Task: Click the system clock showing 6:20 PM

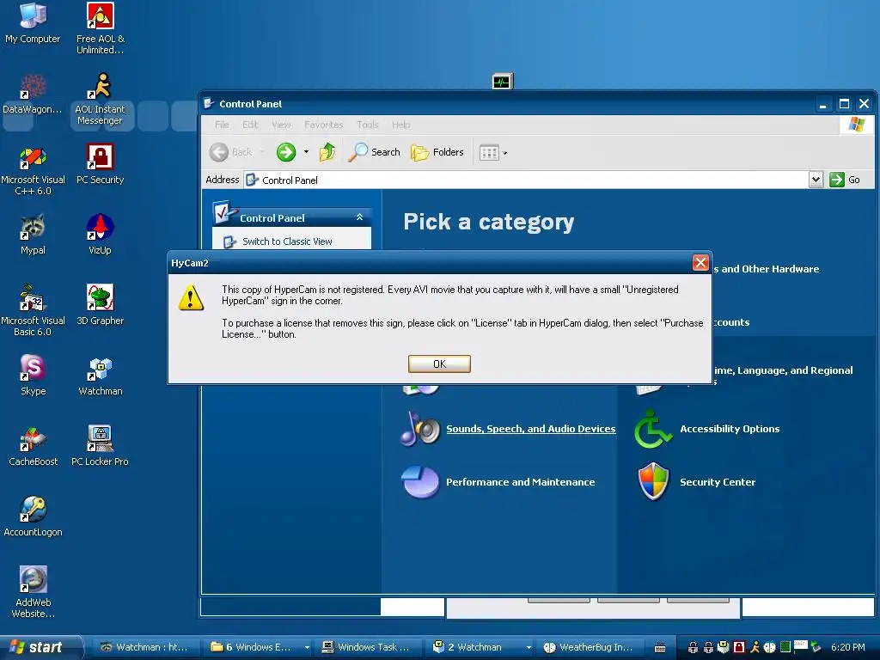Action: [847, 647]
